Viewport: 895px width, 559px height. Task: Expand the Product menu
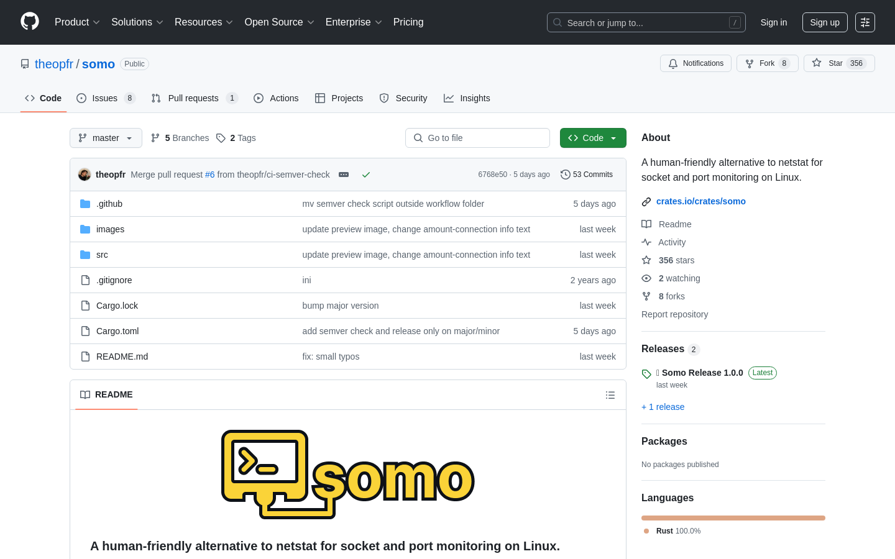point(77,22)
